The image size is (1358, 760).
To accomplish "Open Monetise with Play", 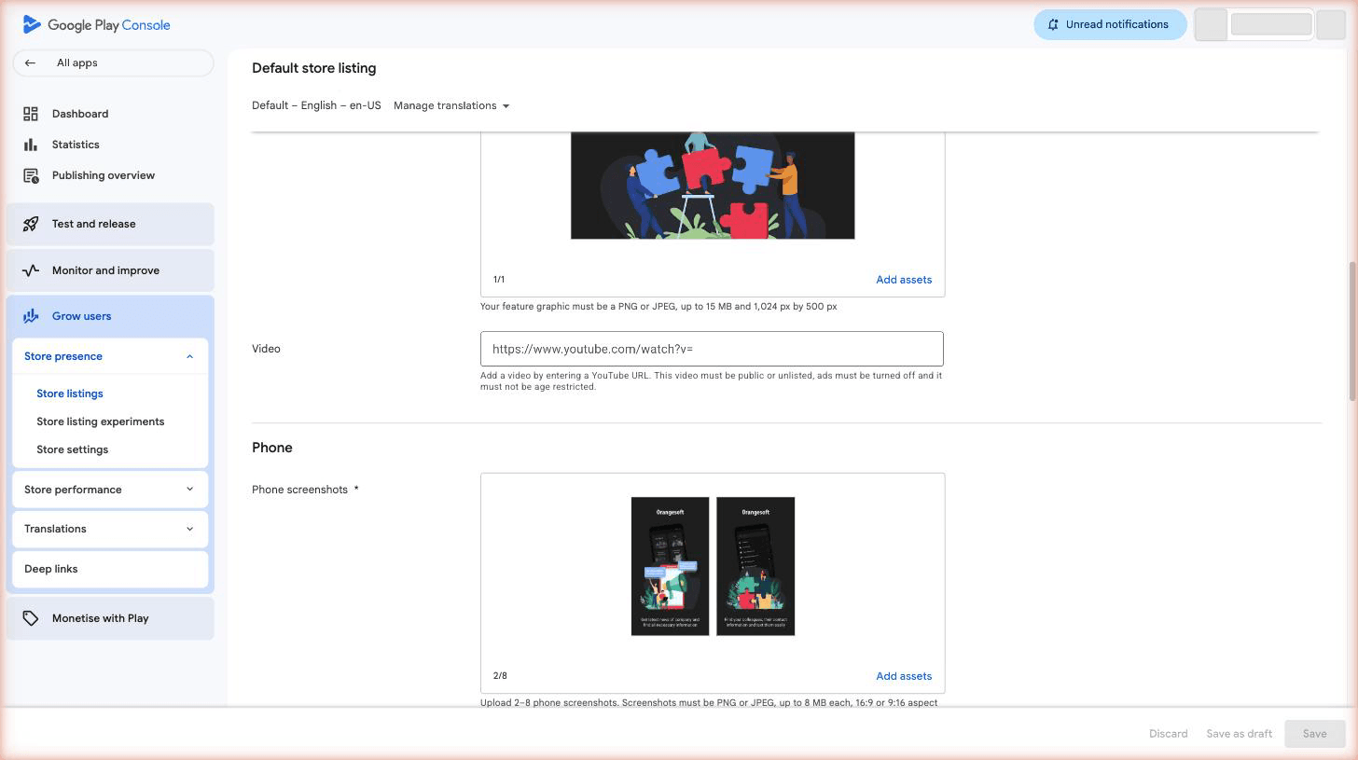I will click(x=99, y=617).
